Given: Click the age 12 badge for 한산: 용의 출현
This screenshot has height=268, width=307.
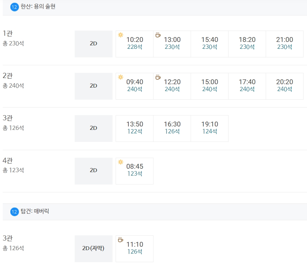Looking at the screenshot, I should pyautogui.click(x=14, y=7).
